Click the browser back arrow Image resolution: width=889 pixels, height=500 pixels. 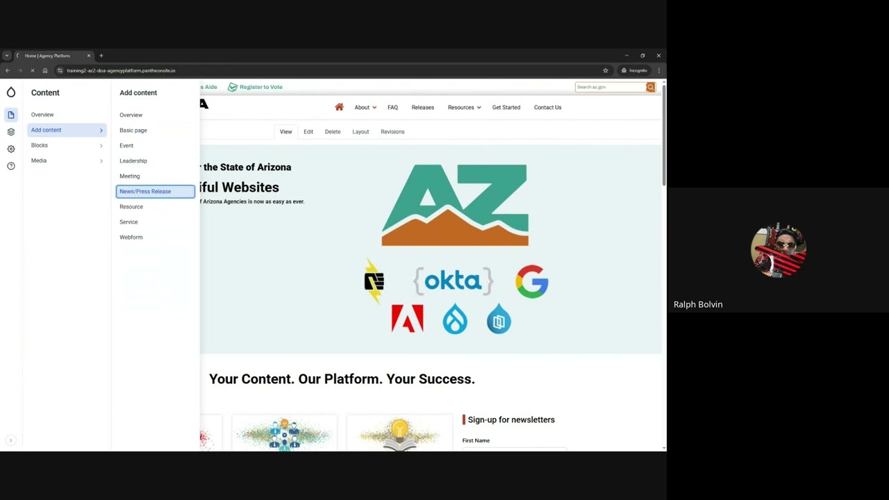8,70
